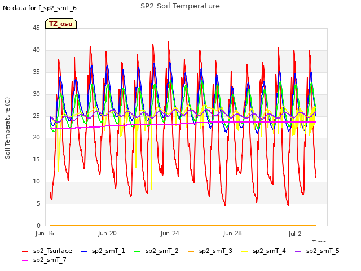Select the sp2_smT_2 legend entry

coord(156,251)
